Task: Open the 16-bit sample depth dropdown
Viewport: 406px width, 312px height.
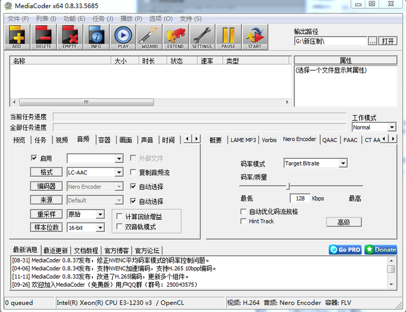Action: 86,228
